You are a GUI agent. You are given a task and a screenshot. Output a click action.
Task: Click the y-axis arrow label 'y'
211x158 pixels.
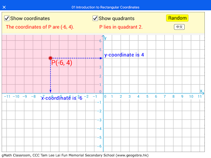coord(105,38)
